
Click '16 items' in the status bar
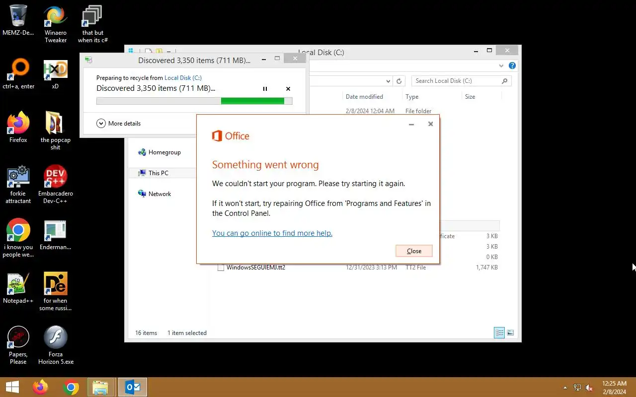[146, 333]
